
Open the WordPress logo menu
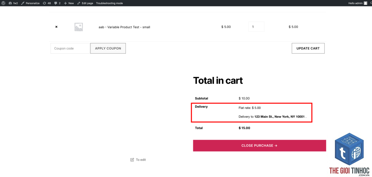tap(3, 3)
